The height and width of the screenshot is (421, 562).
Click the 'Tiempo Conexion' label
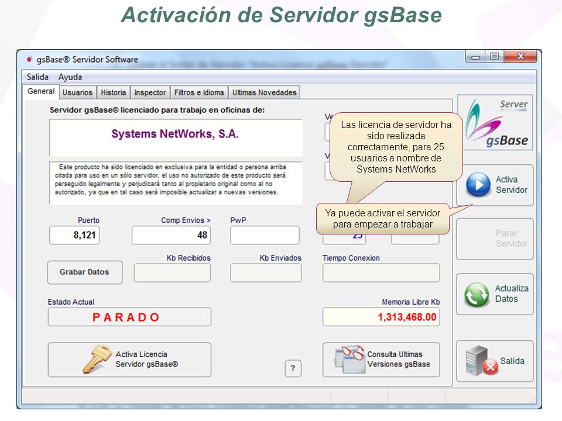[x=351, y=258]
